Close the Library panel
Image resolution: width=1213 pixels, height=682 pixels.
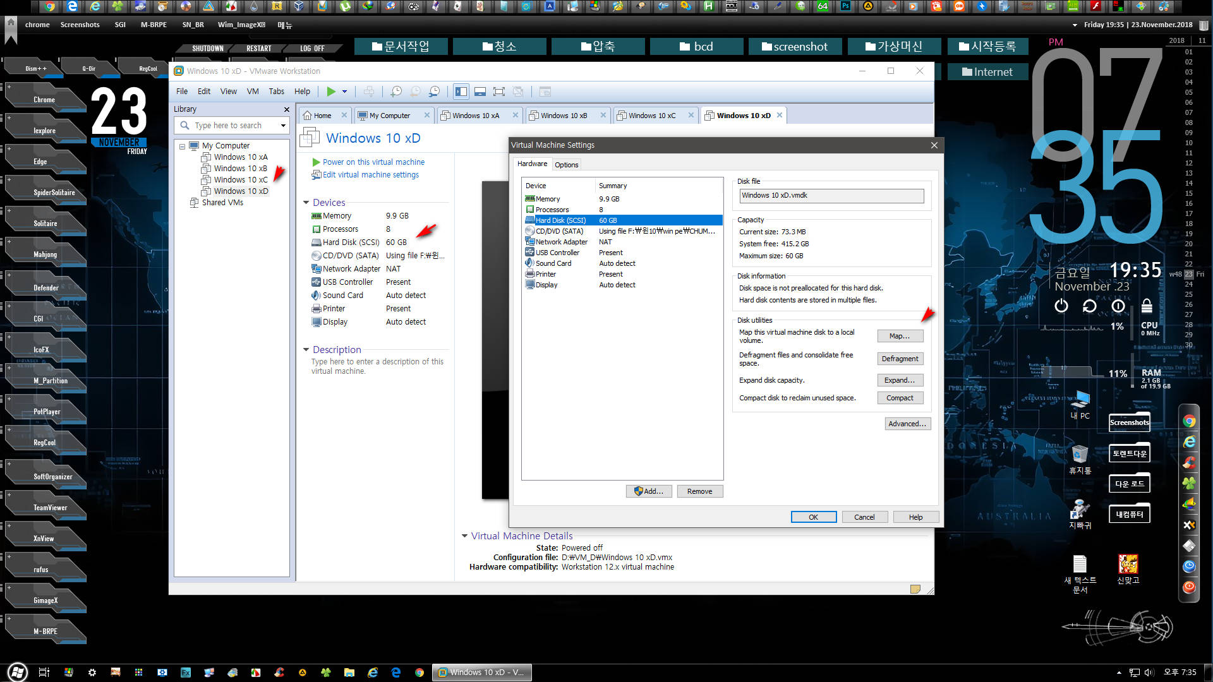287,109
